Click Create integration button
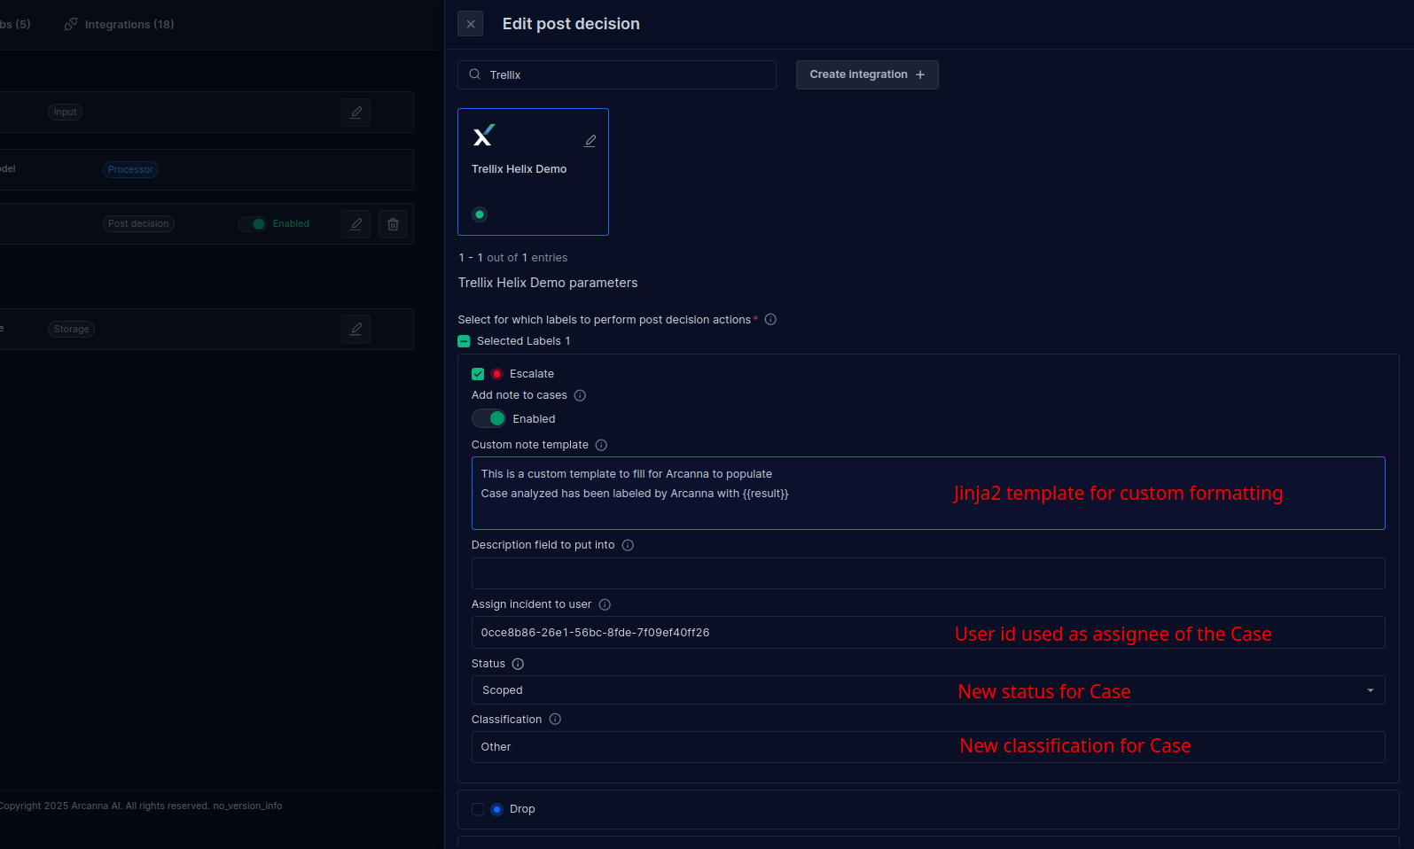 pyautogui.click(x=867, y=74)
